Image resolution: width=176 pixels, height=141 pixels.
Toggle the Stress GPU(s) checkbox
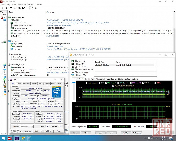coord(76,75)
